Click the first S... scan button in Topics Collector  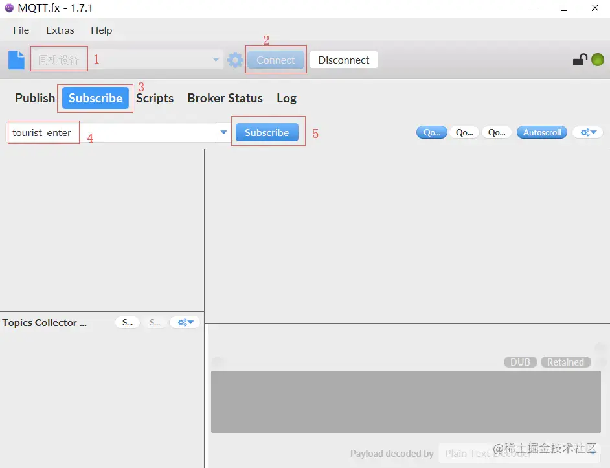(x=127, y=322)
